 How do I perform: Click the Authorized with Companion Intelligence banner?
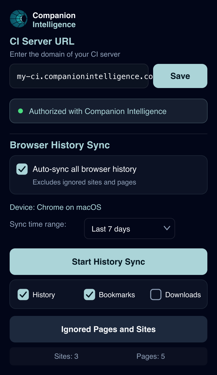tap(108, 111)
